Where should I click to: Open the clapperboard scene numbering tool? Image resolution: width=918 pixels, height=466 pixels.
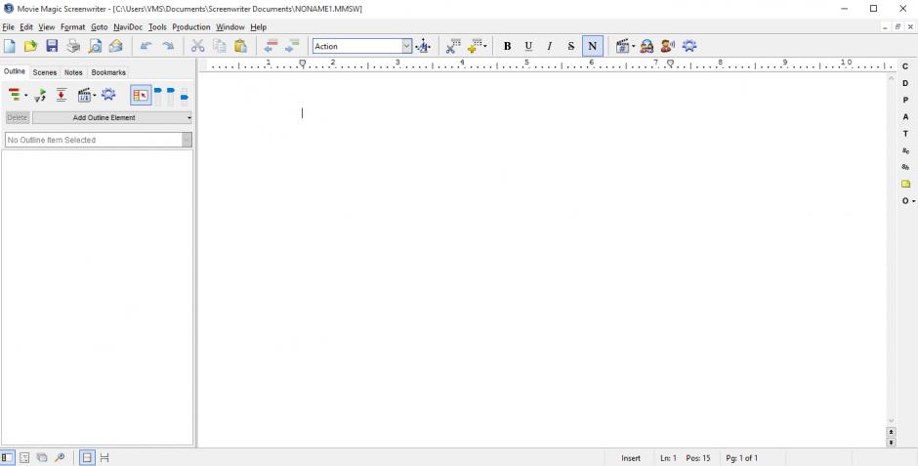click(622, 46)
